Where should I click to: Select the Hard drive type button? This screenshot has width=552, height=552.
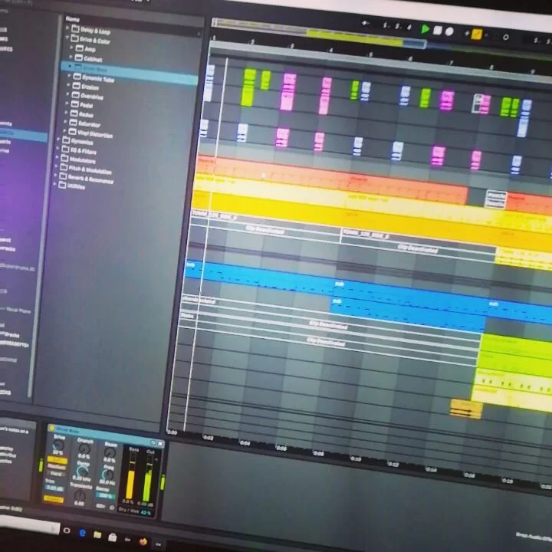pyautogui.click(x=55, y=474)
